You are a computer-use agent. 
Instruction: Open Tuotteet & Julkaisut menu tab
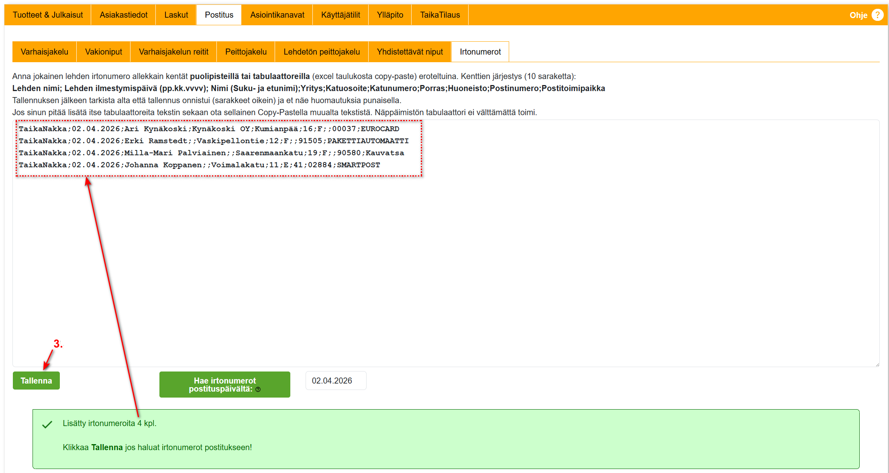(48, 15)
